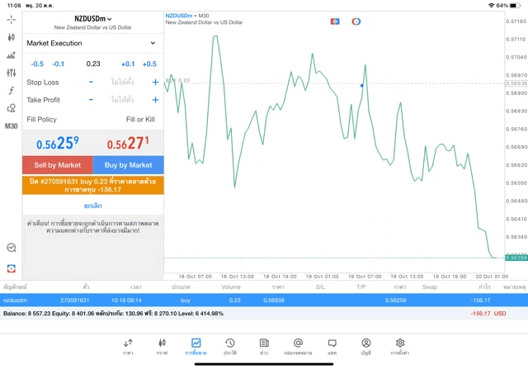Click the Buy by Market button
The height and width of the screenshot is (369, 528).
point(129,165)
